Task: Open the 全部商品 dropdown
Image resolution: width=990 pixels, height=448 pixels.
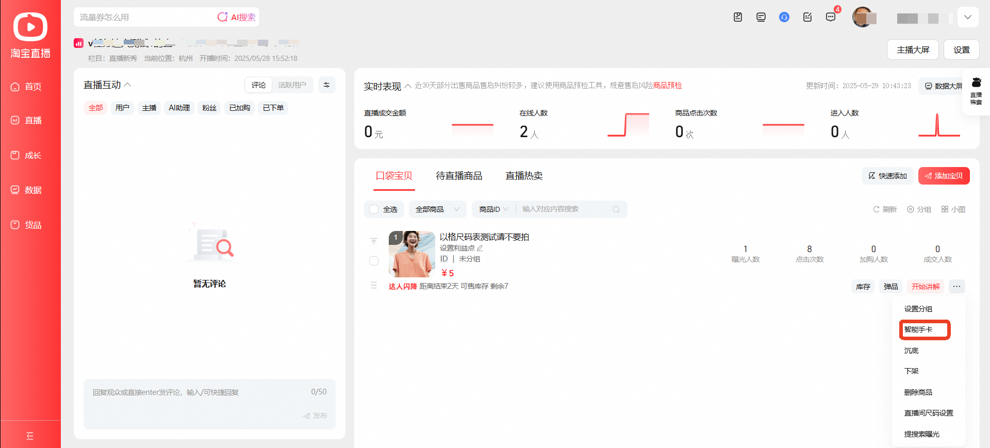Action: (437, 209)
